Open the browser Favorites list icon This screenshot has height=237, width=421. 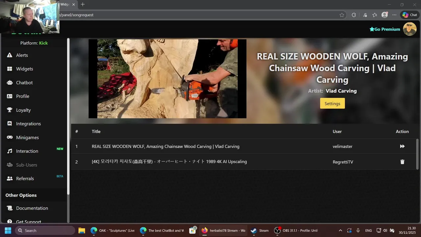375,15
